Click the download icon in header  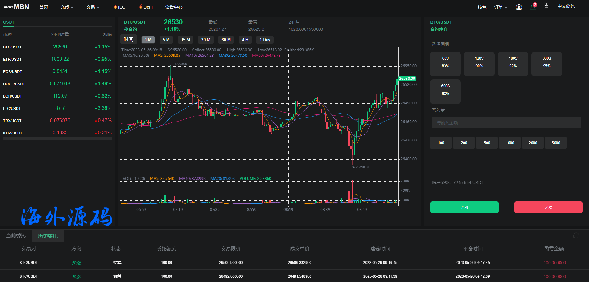coord(547,6)
